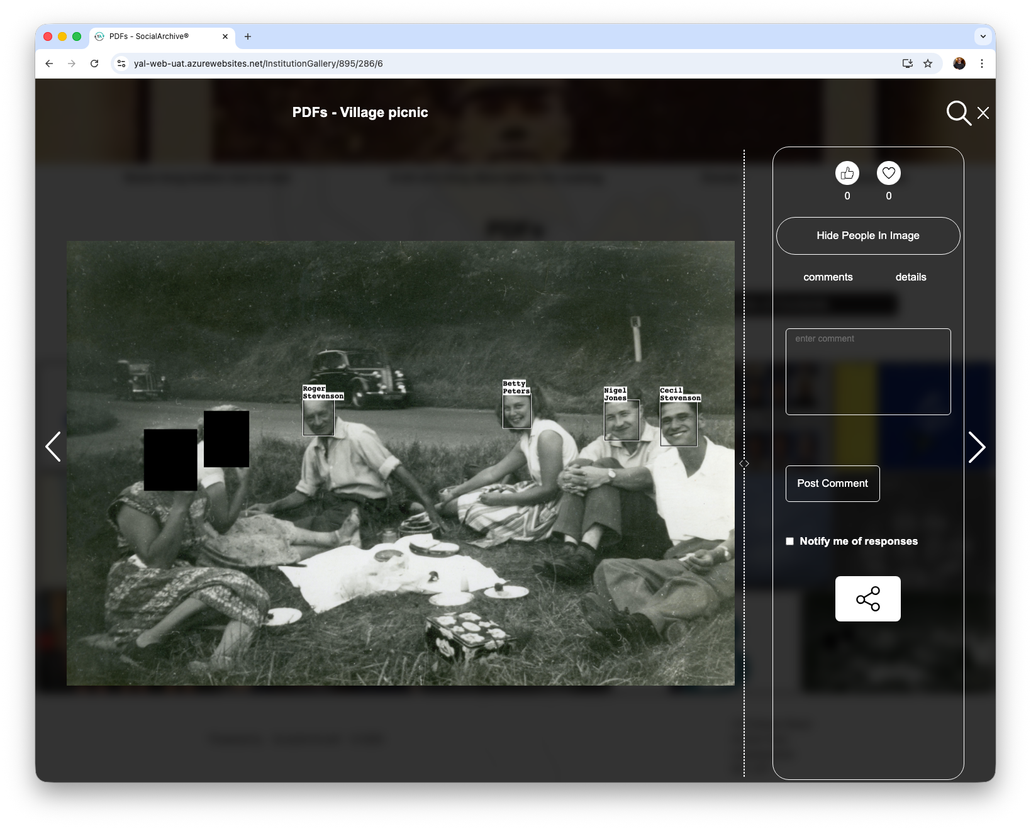The height and width of the screenshot is (829, 1031).
Task: Open the search magnifier icon
Action: (x=957, y=114)
